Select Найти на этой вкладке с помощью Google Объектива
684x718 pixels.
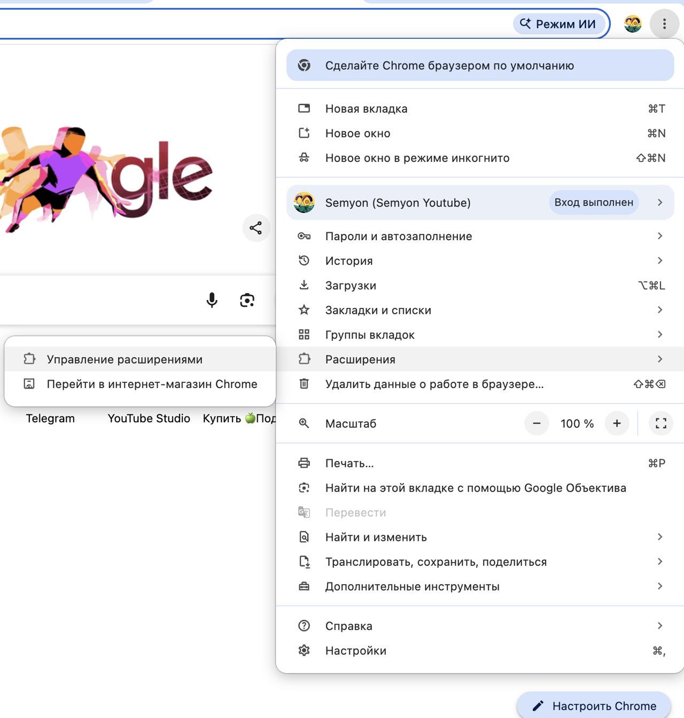480,488
